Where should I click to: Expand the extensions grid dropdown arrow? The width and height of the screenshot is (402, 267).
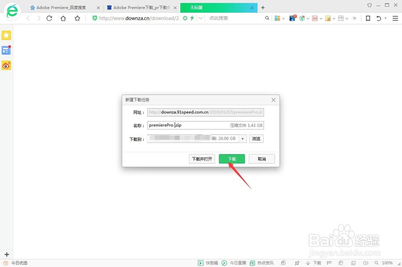click(x=283, y=18)
